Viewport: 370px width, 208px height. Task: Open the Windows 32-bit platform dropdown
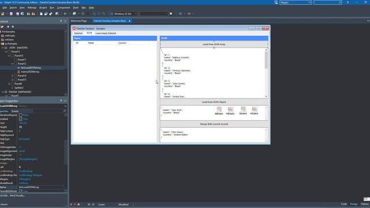coord(136,14)
